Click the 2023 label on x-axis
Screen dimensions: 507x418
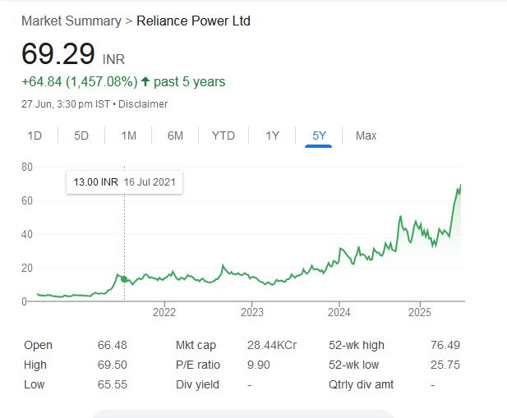(x=251, y=312)
